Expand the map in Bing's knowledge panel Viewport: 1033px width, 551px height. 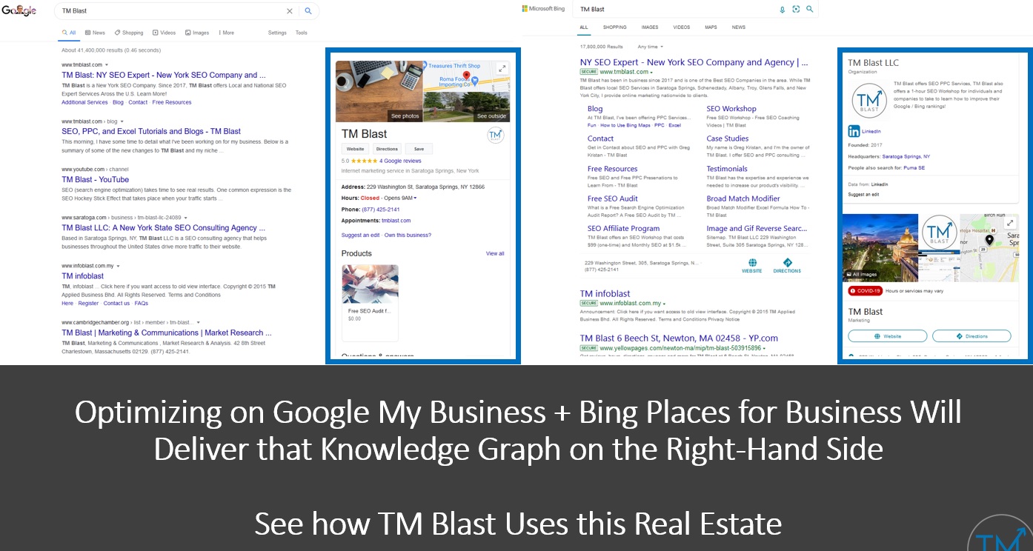(x=1010, y=222)
